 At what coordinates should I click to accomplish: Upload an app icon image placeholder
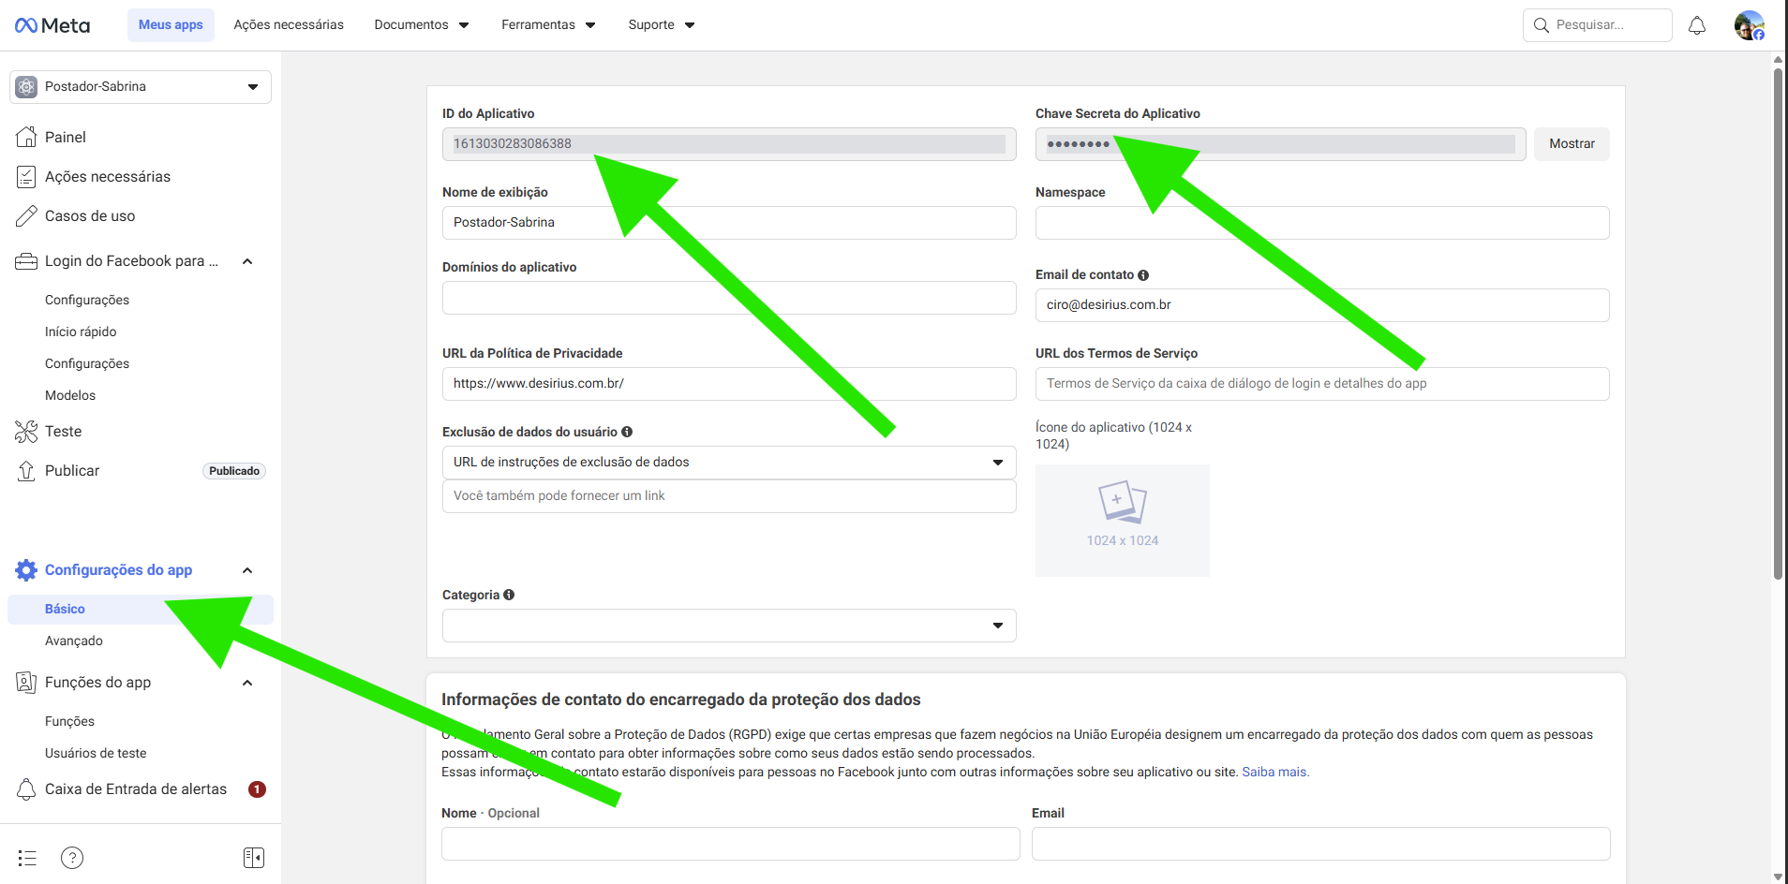pos(1123,521)
